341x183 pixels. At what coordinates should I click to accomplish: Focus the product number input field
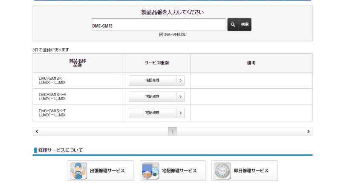pos(159,25)
